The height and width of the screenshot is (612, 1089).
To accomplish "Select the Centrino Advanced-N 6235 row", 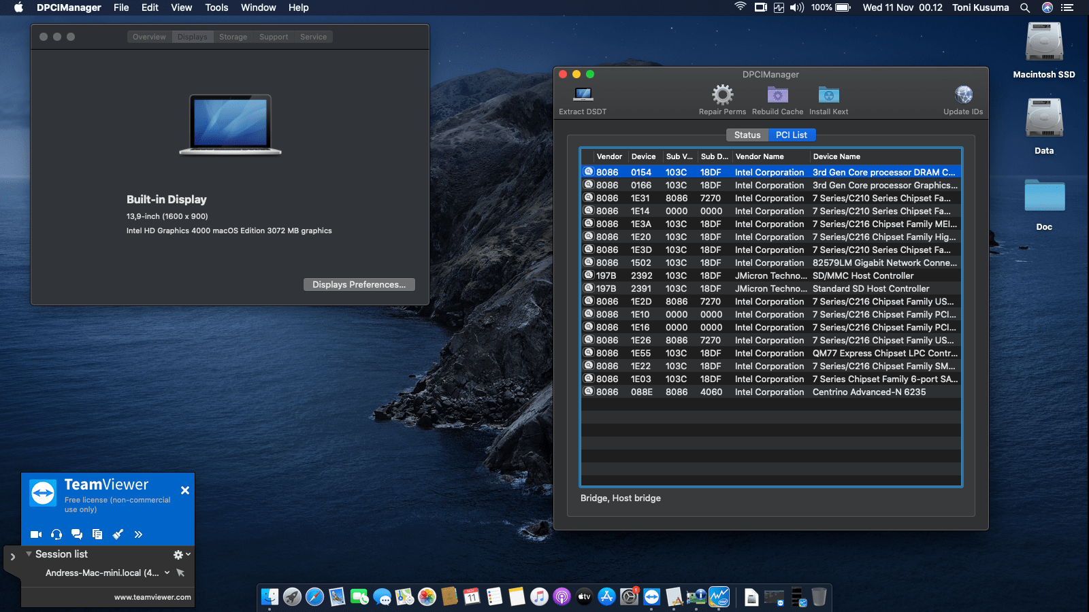I will (868, 392).
